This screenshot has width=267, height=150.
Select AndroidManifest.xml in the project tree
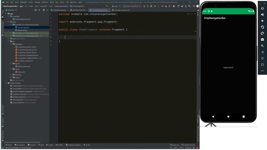pos(21,19)
